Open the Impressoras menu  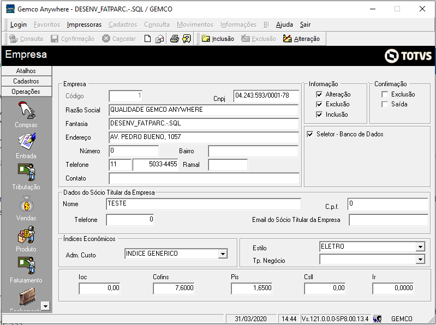[84, 25]
